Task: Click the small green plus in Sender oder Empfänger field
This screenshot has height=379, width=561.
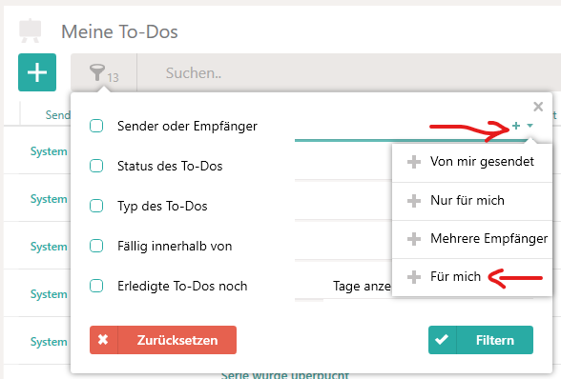Action: pos(516,126)
